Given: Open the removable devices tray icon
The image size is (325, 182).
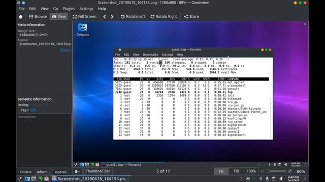Looking at the screenshot, I should tap(267, 178).
